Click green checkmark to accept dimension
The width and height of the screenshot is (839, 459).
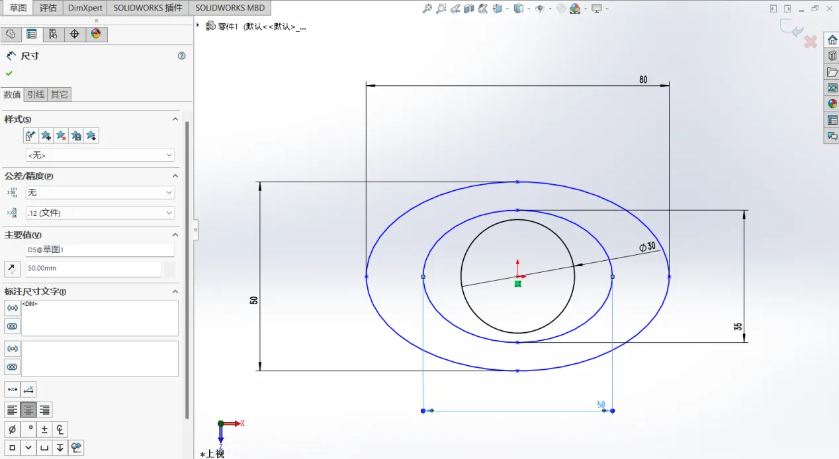click(9, 73)
